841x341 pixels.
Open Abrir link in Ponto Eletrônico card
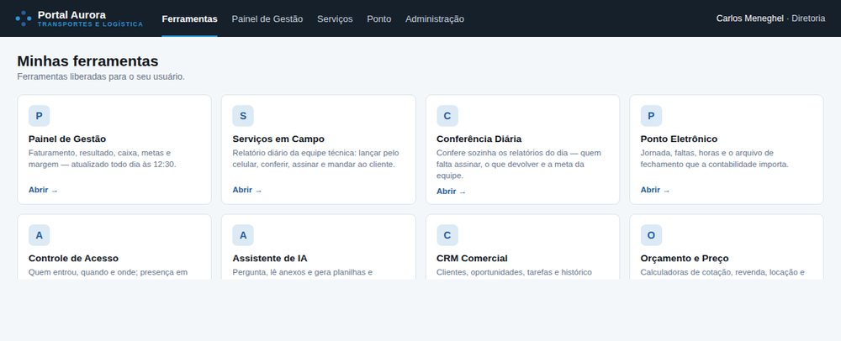click(655, 190)
